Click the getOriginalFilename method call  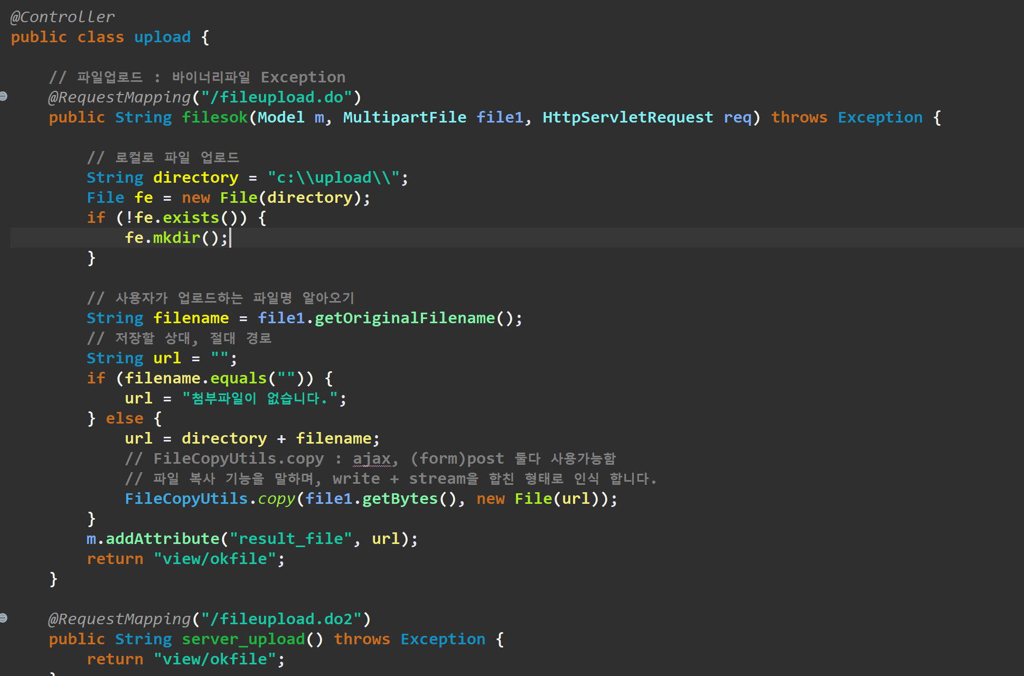[405, 318]
